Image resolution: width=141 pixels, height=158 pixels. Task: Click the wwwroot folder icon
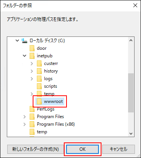pos(40,101)
